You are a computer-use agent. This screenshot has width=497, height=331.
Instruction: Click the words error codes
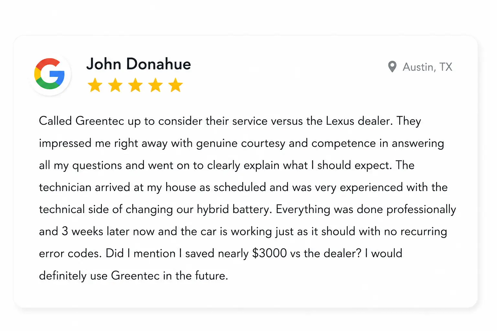[x=70, y=253]
